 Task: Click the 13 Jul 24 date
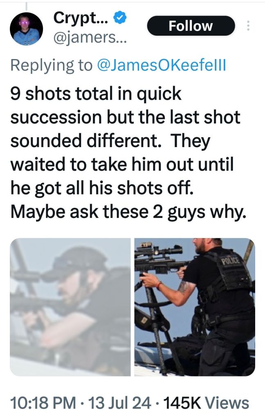coord(119,403)
